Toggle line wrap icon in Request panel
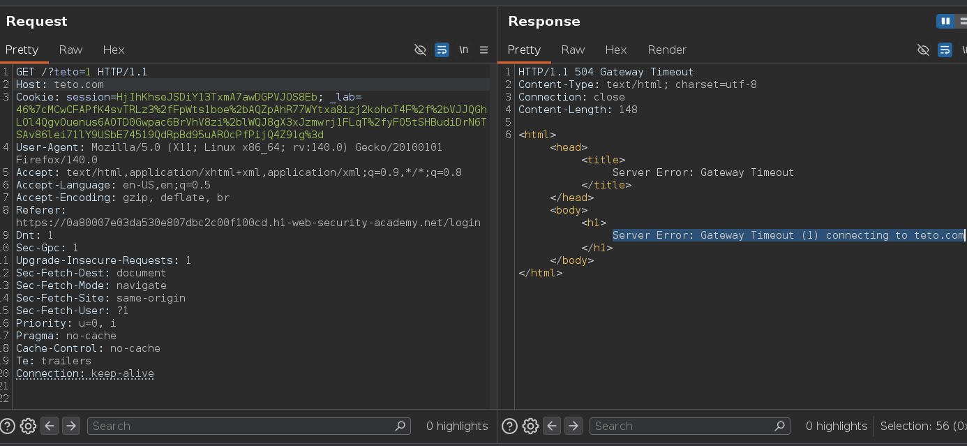The height and width of the screenshot is (446, 967). click(x=442, y=50)
